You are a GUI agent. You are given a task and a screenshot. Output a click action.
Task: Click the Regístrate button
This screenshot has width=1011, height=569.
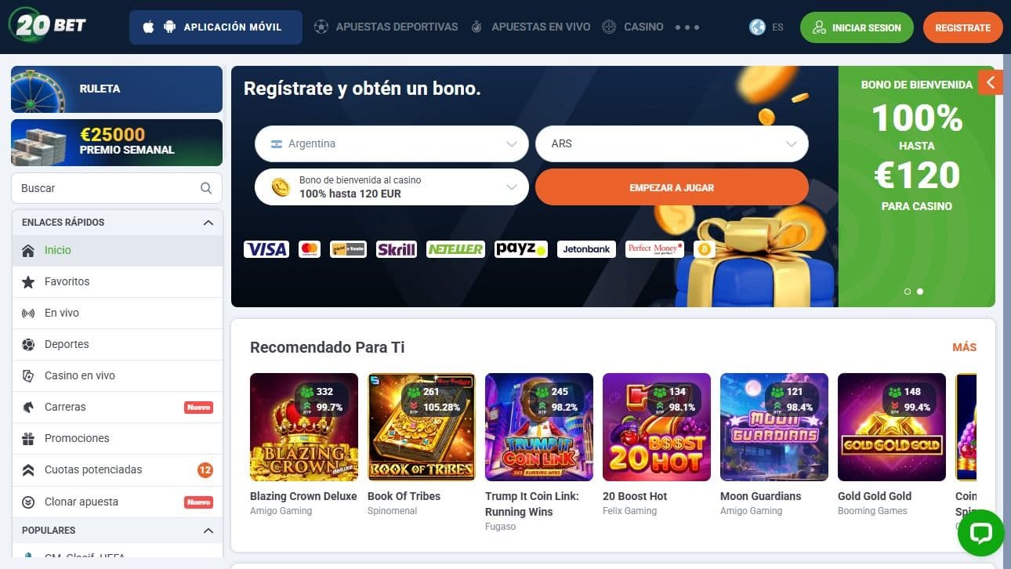click(x=963, y=27)
